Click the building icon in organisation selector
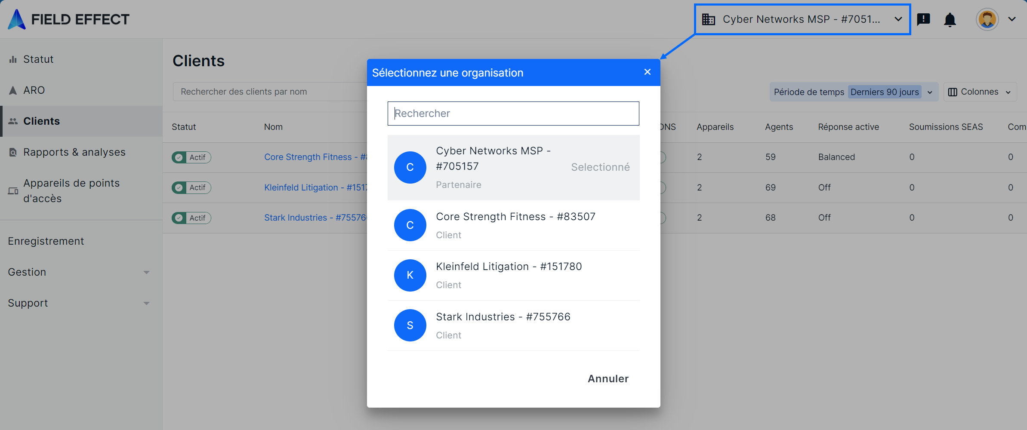 708,19
